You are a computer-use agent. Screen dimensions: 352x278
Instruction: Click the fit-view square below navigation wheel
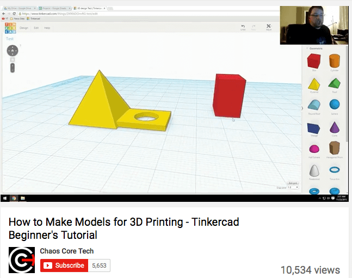(x=13, y=60)
